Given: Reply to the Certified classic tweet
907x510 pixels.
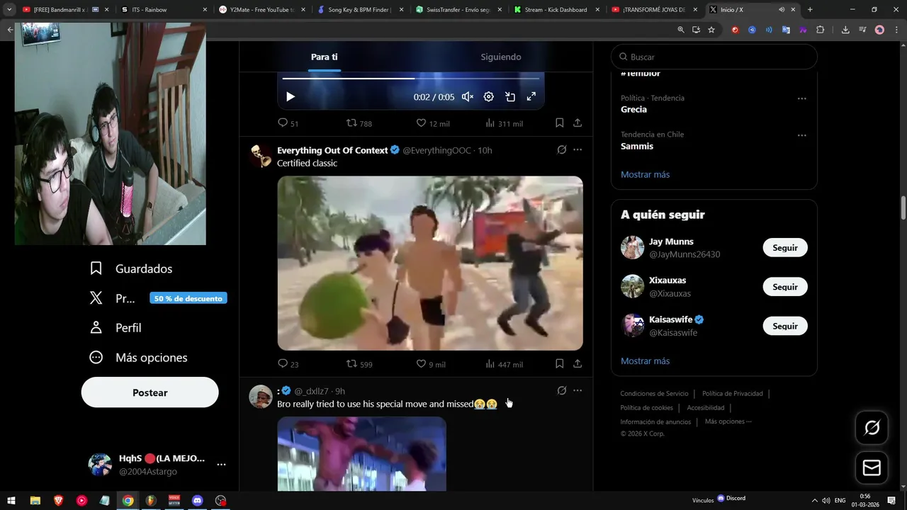Looking at the screenshot, I should point(288,364).
